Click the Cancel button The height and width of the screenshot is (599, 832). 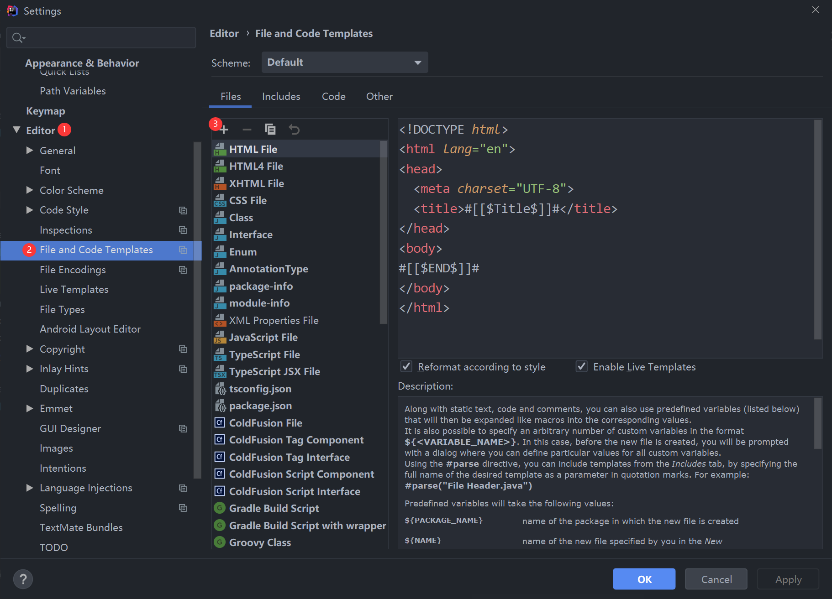716,579
